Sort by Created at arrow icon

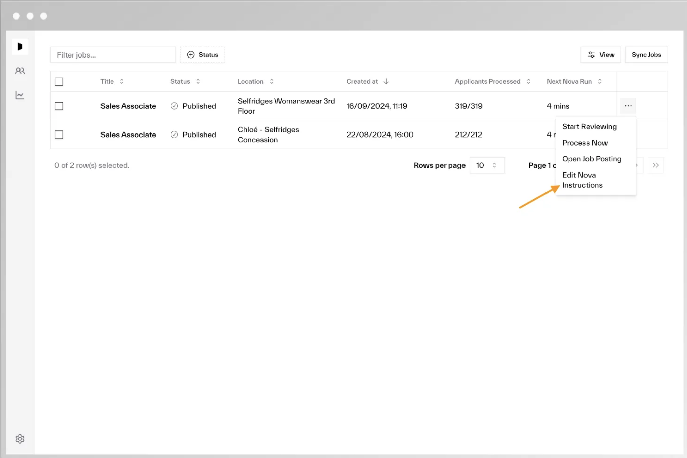pos(386,81)
